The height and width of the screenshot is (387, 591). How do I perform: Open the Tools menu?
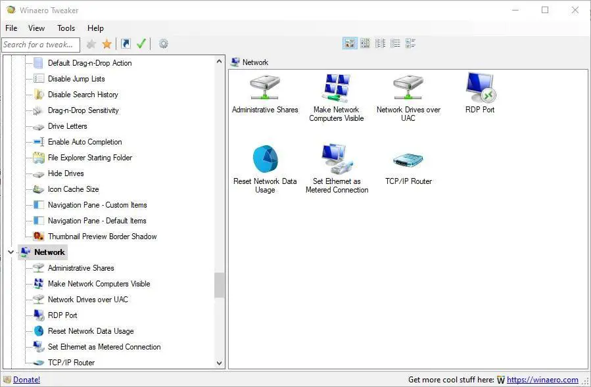coord(66,28)
